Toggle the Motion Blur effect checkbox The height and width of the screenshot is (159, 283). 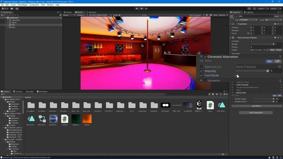pos(235,93)
